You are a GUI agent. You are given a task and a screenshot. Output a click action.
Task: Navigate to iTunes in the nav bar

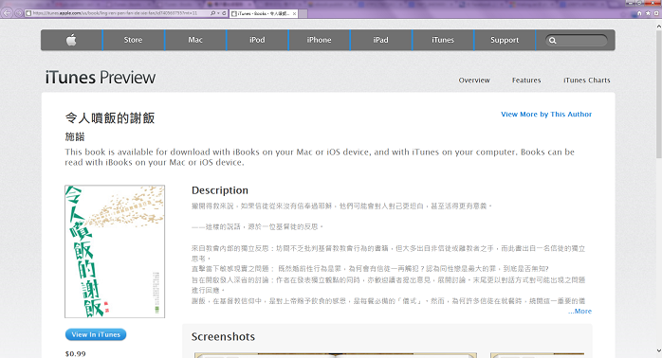coord(443,40)
